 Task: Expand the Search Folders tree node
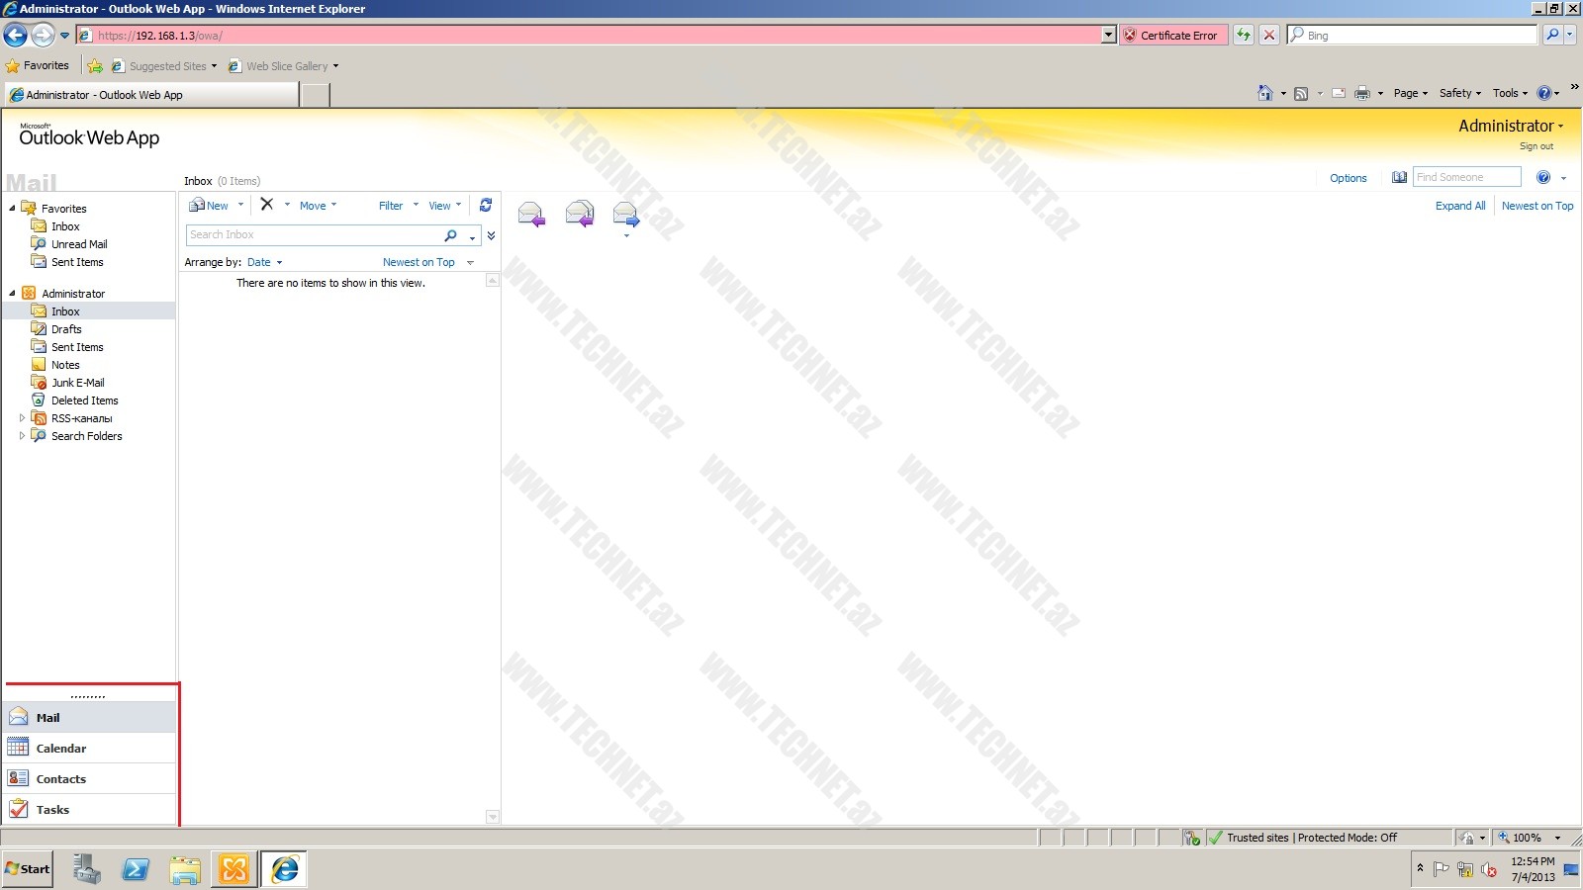pyautogui.click(x=22, y=436)
